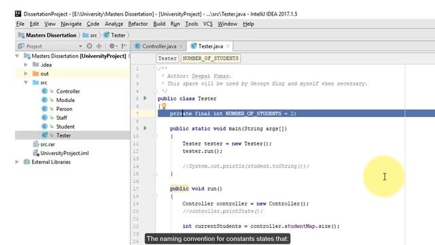Open the Run menu
The width and height of the screenshot is (435, 245).
click(175, 24)
